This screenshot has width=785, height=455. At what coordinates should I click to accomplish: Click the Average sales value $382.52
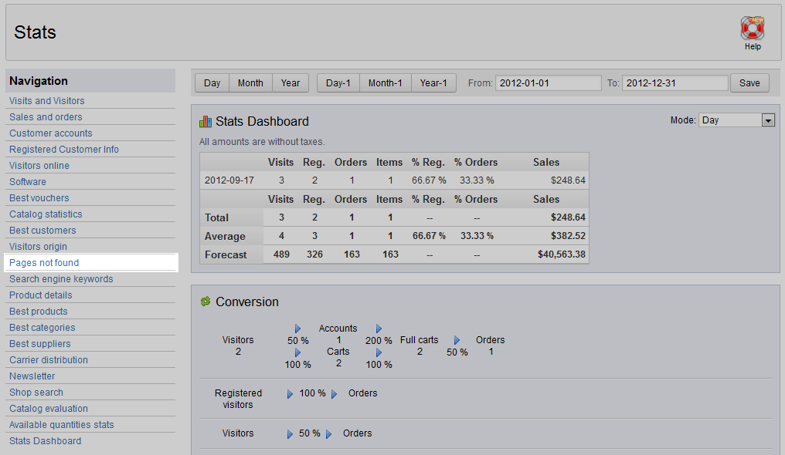[568, 236]
